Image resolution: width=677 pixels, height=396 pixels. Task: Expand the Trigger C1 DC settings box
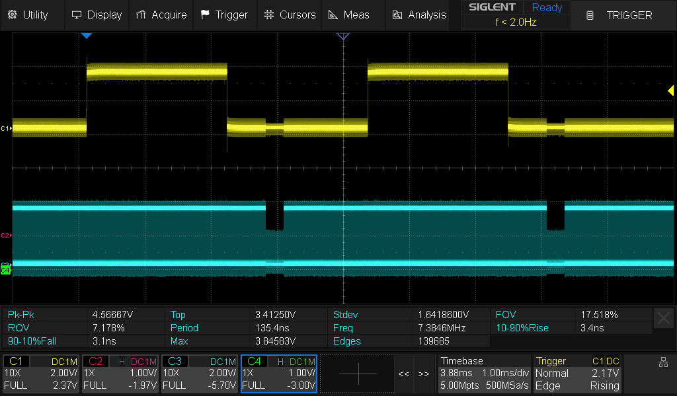point(578,374)
